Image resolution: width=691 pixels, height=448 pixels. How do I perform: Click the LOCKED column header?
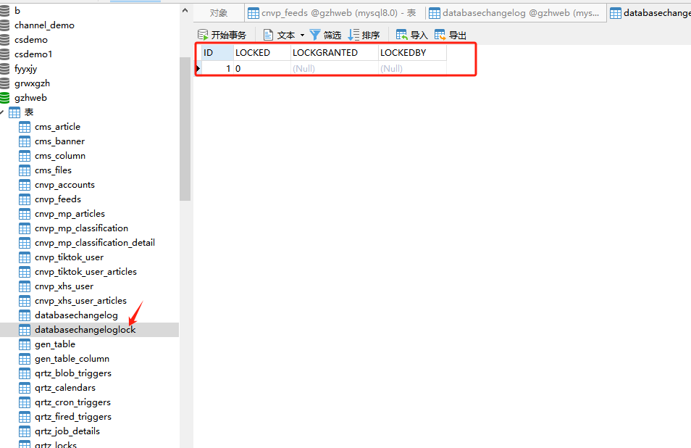coord(261,53)
